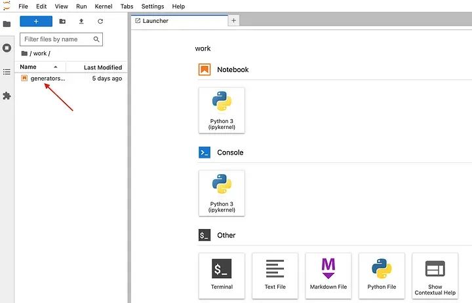This screenshot has width=472, height=303.
Task: Refresh the file browser list
Action: click(x=100, y=21)
